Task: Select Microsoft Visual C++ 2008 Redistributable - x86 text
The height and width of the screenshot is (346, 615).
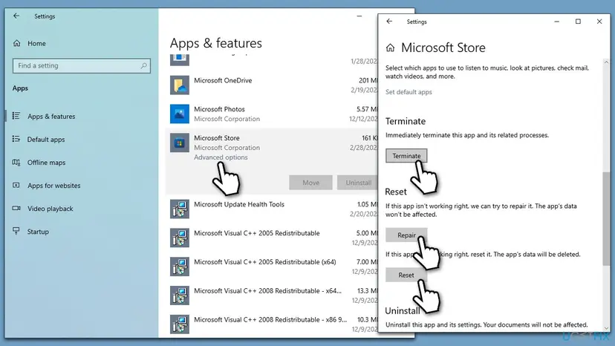Action: point(270,320)
